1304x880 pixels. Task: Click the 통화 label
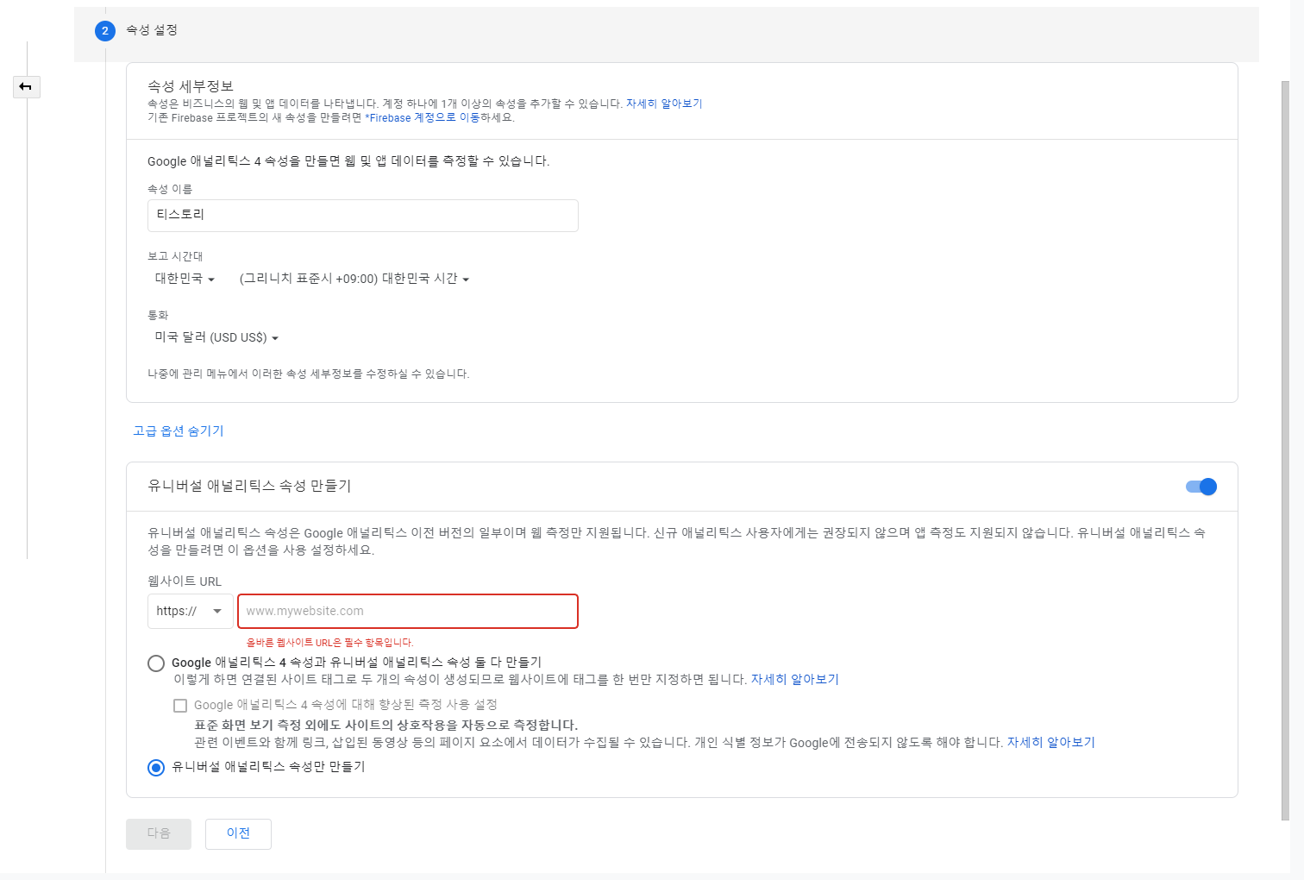pyautogui.click(x=158, y=315)
